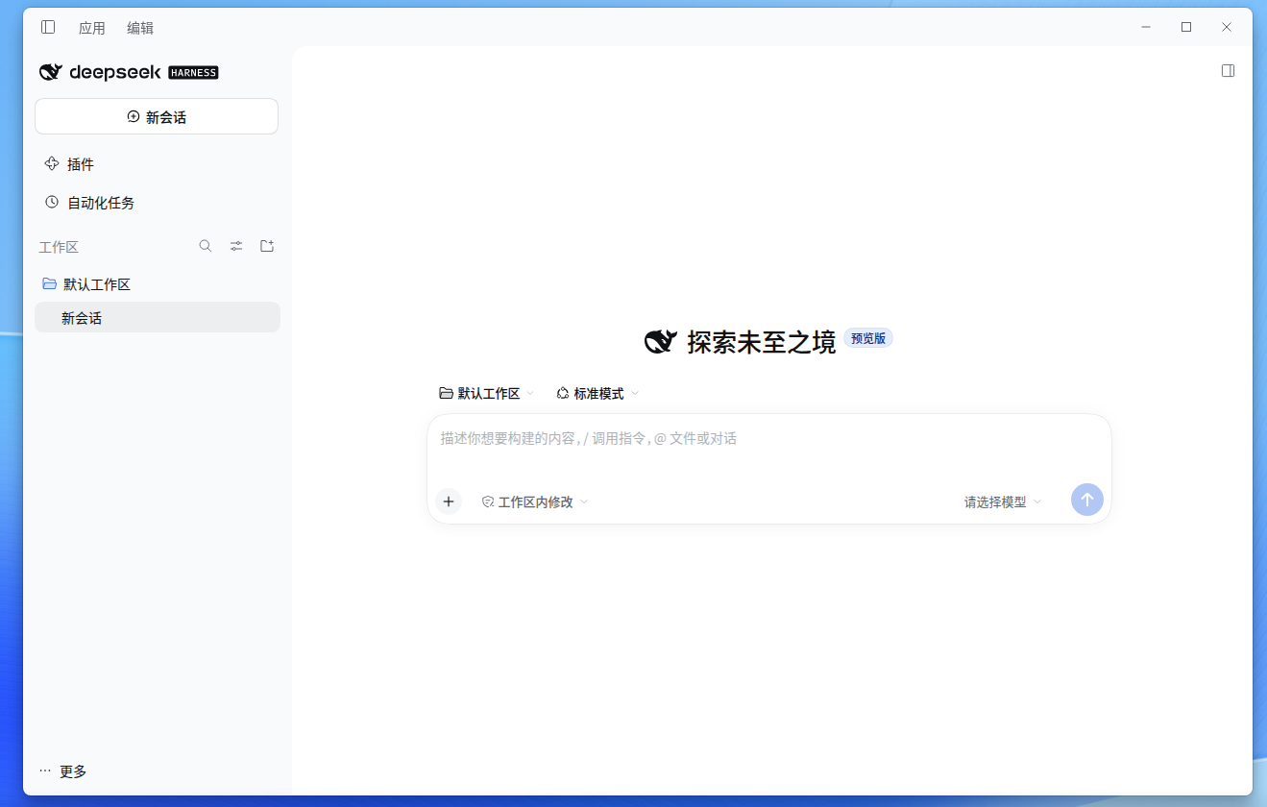This screenshot has height=807, width=1267.
Task: Open the 更多 menu at sidebar bottom
Action: pos(63,771)
